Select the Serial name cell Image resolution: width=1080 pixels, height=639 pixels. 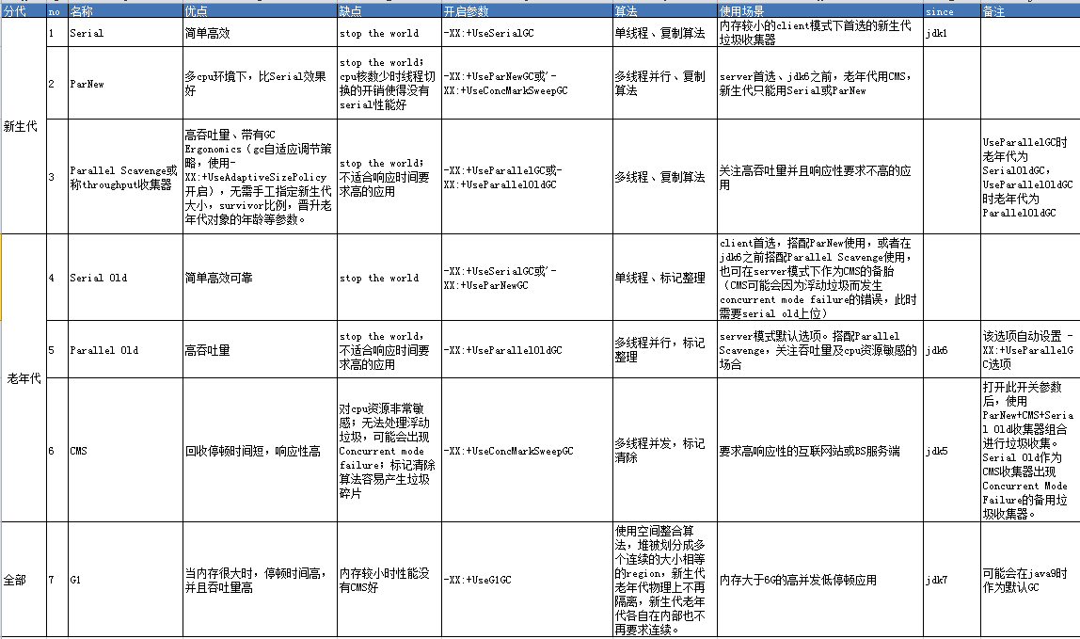(125, 32)
